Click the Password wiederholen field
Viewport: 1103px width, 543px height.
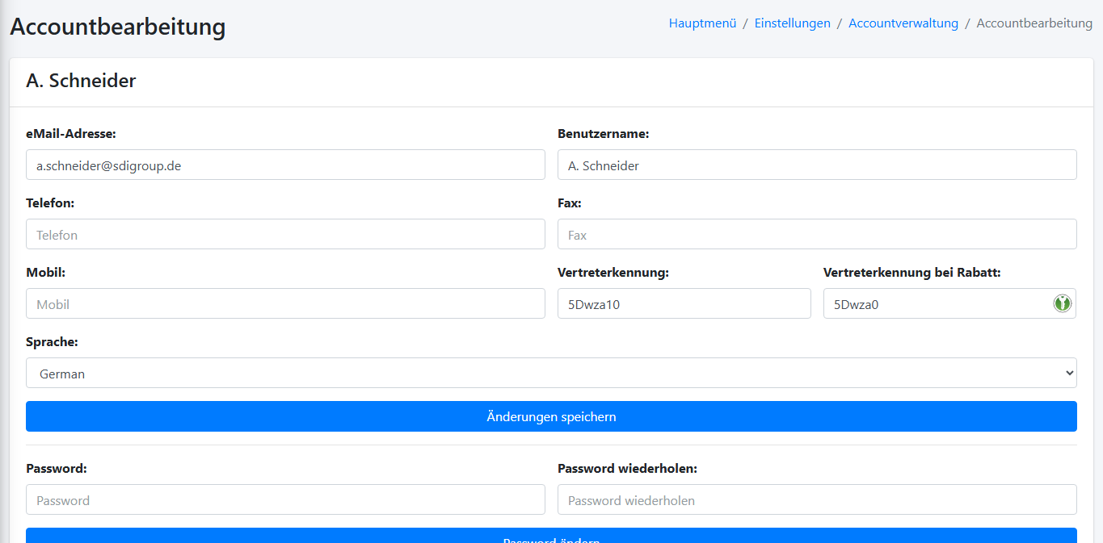coord(816,499)
